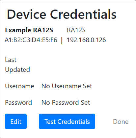
Task: Click the Username field label
Action: tap(19, 86)
